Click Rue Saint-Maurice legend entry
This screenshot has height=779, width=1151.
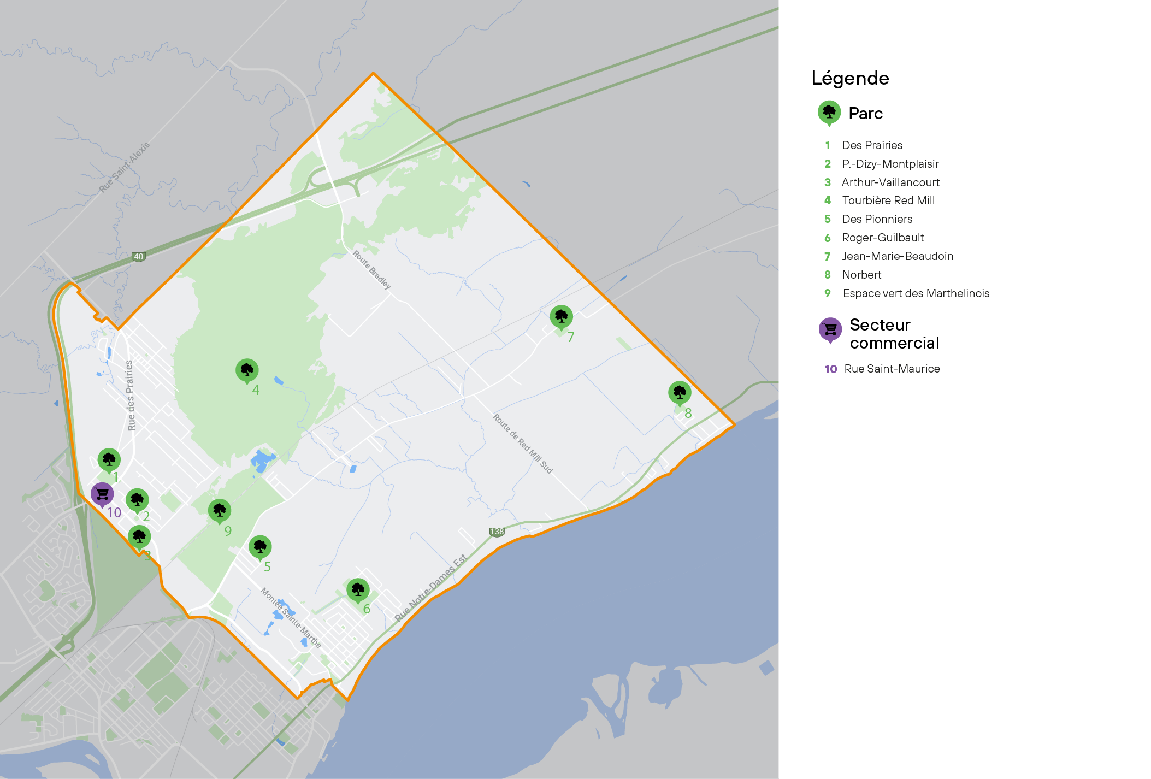[892, 369]
